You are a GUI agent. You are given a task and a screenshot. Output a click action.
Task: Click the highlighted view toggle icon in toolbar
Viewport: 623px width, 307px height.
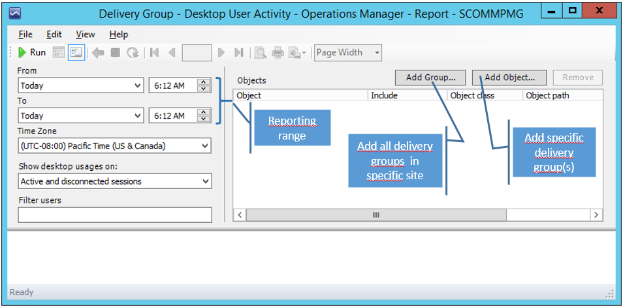(76, 53)
